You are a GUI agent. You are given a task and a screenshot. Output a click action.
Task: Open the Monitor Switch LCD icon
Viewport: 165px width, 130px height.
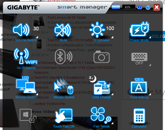click(26, 85)
